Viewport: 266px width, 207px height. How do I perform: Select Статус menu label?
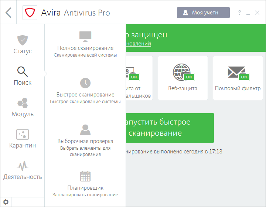click(23, 51)
